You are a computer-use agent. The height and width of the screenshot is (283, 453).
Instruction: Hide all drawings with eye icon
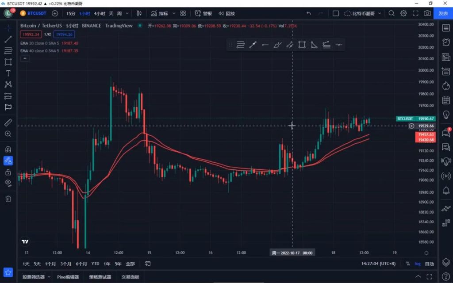point(8,183)
